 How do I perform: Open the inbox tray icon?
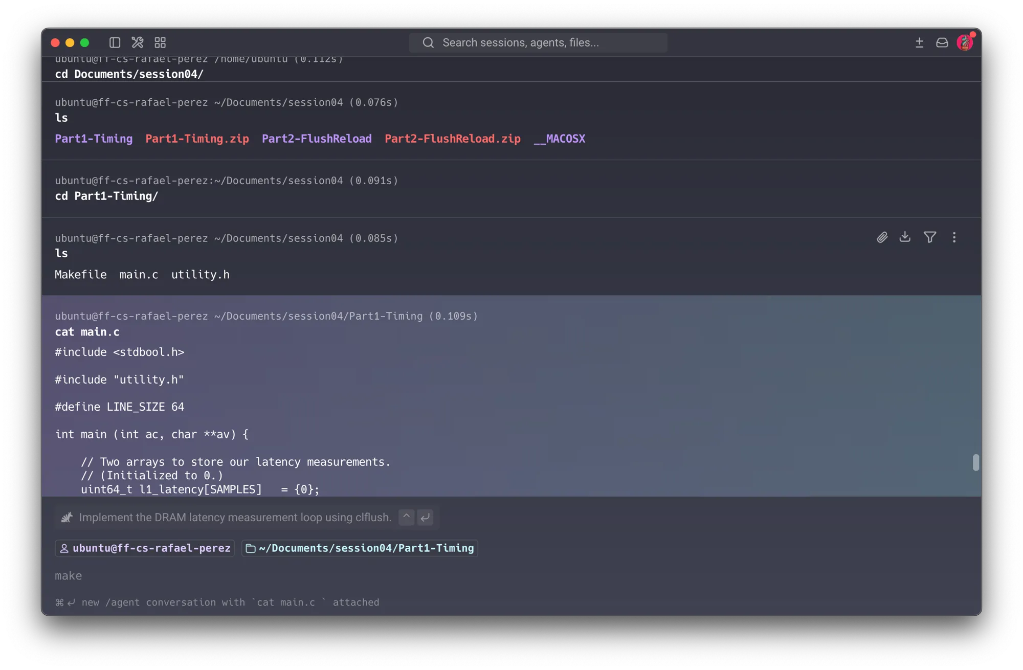(942, 42)
